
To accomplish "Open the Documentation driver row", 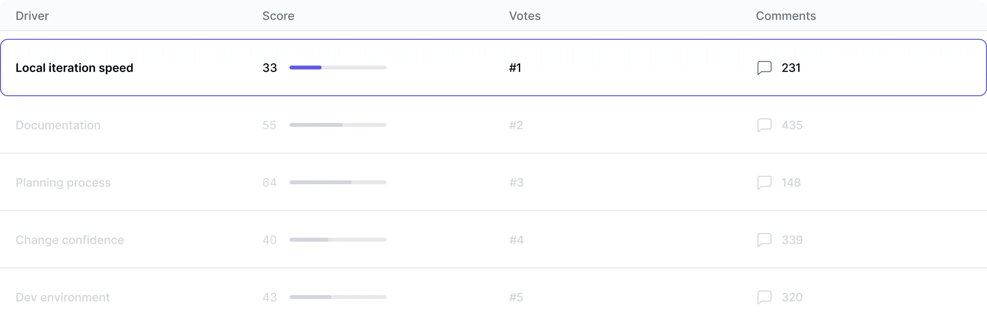I will pos(58,125).
